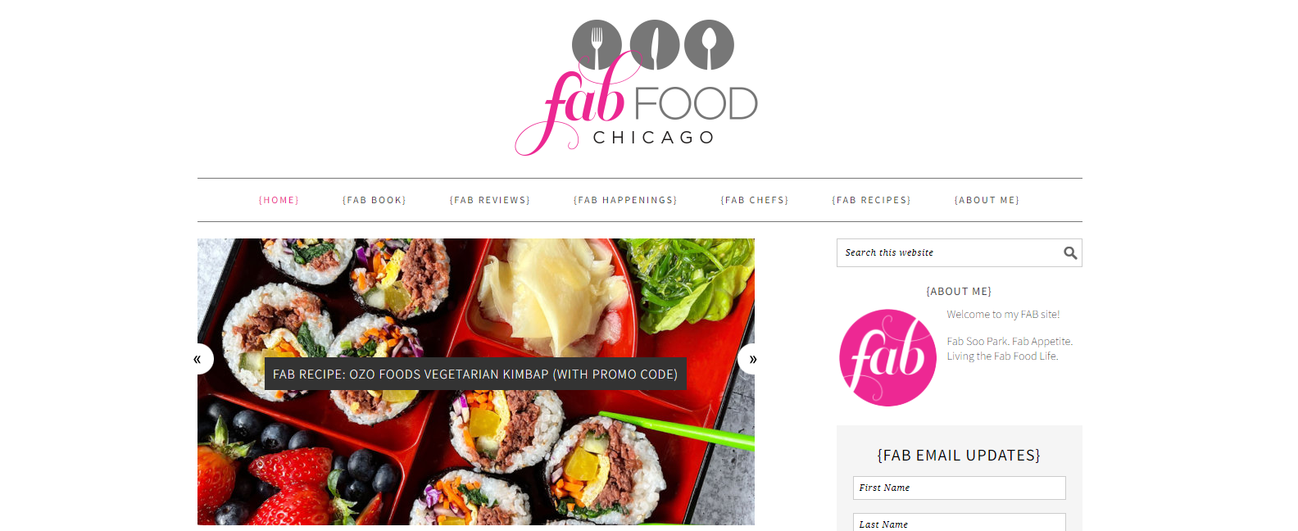The width and height of the screenshot is (1298, 531).
Task: Click the Fab Food Chicago logo
Action: (636, 88)
